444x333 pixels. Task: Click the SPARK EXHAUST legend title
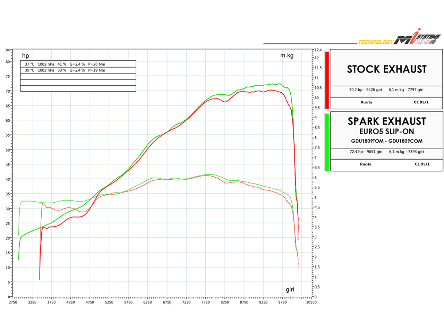[x=386, y=121]
